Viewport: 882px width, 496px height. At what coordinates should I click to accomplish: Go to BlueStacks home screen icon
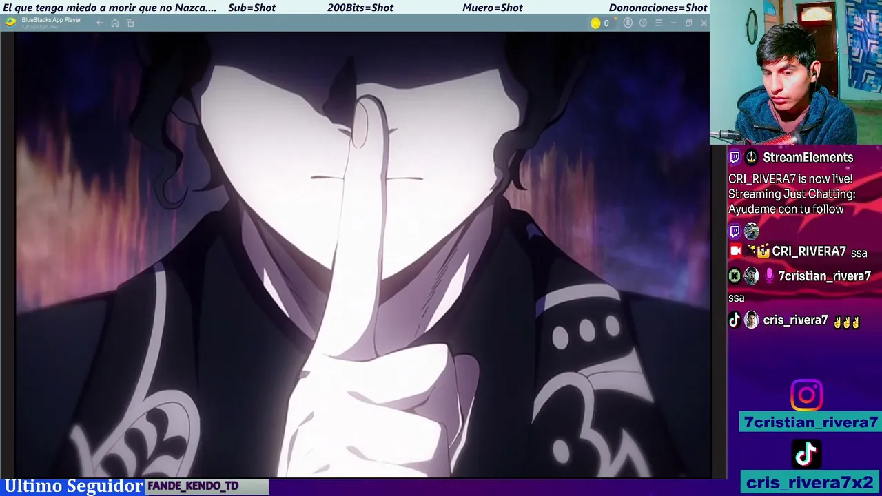click(115, 23)
